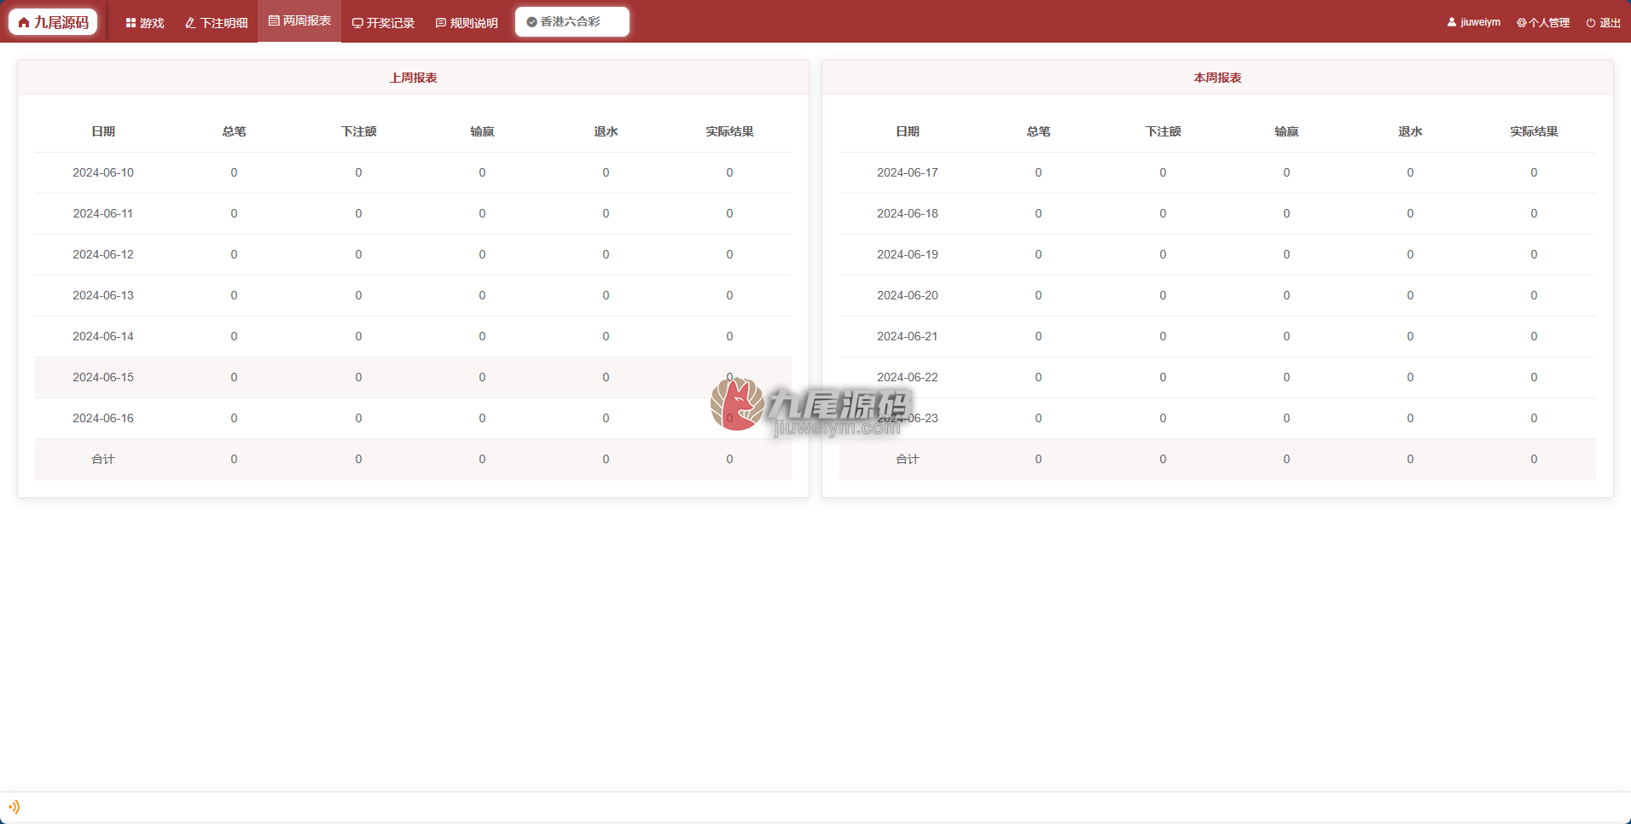Viewport: 1631px width, 824px height.
Task: Click the orange broadcast icon at bottom left
Action: pyautogui.click(x=14, y=806)
